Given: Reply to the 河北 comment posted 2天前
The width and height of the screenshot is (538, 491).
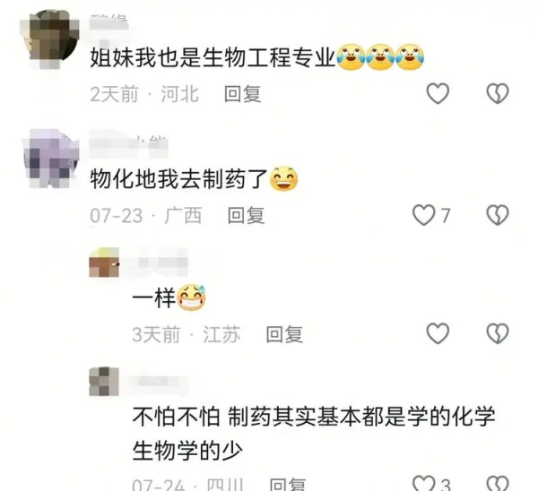Looking at the screenshot, I should 243,94.
